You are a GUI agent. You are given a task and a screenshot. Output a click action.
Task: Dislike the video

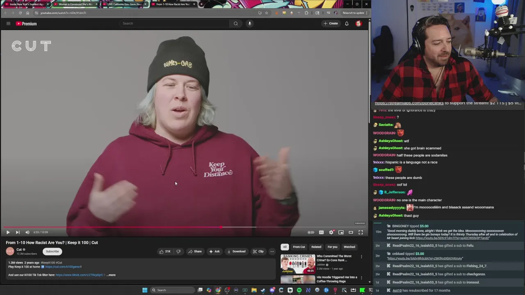[x=178, y=252]
